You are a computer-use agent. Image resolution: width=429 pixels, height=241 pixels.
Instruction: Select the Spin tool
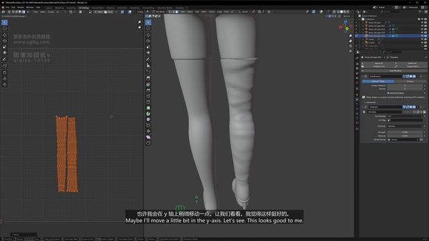coord(148,114)
